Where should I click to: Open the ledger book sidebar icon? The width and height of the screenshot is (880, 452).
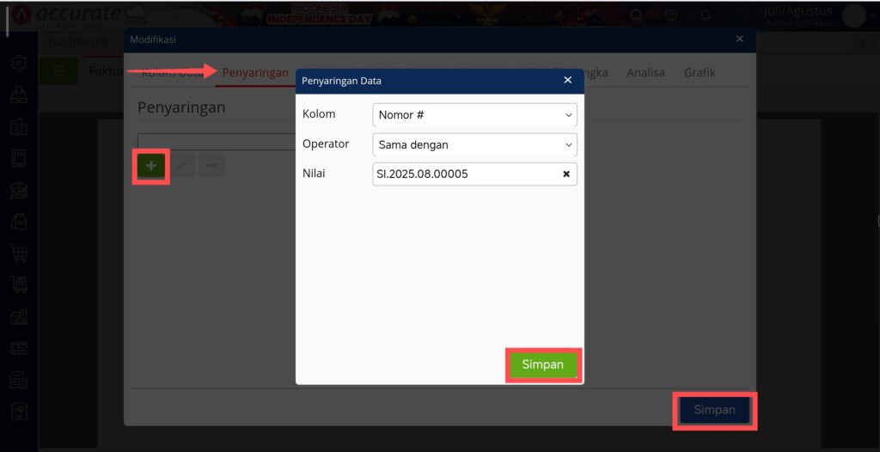tap(19, 159)
